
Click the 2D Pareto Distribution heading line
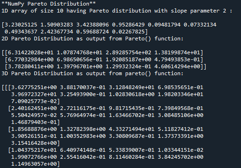click(x=93, y=39)
